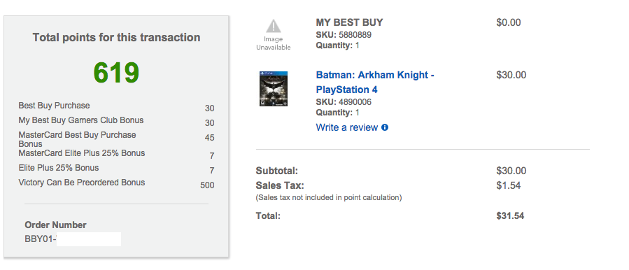Click the Subtotal $30.00 amount

coord(511,171)
